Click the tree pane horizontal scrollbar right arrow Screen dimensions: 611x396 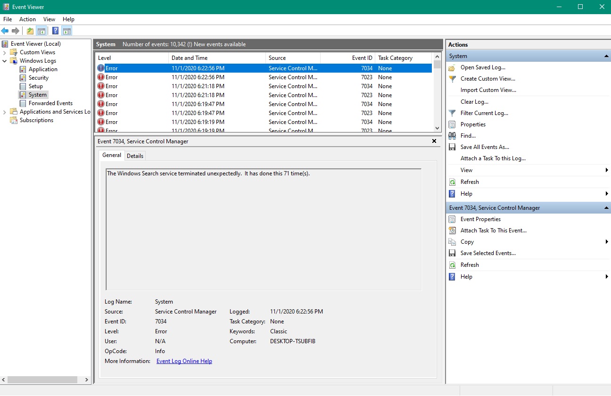[86, 379]
